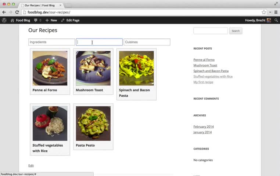280x176 pixels.
Task: Click the Penne al Forno card title
Action: tap(45, 90)
